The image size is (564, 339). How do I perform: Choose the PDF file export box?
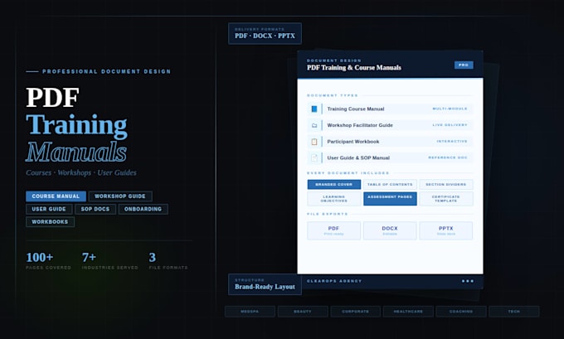click(x=333, y=230)
